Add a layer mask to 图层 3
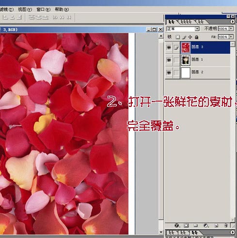The width and height of the screenshot is (237, 238). click(186, 225)
